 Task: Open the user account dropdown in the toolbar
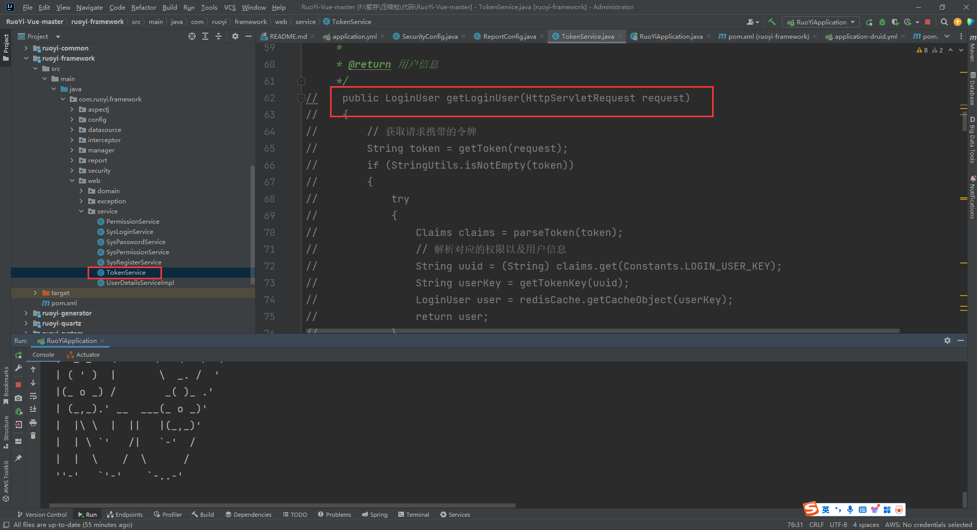coord(752,22)
